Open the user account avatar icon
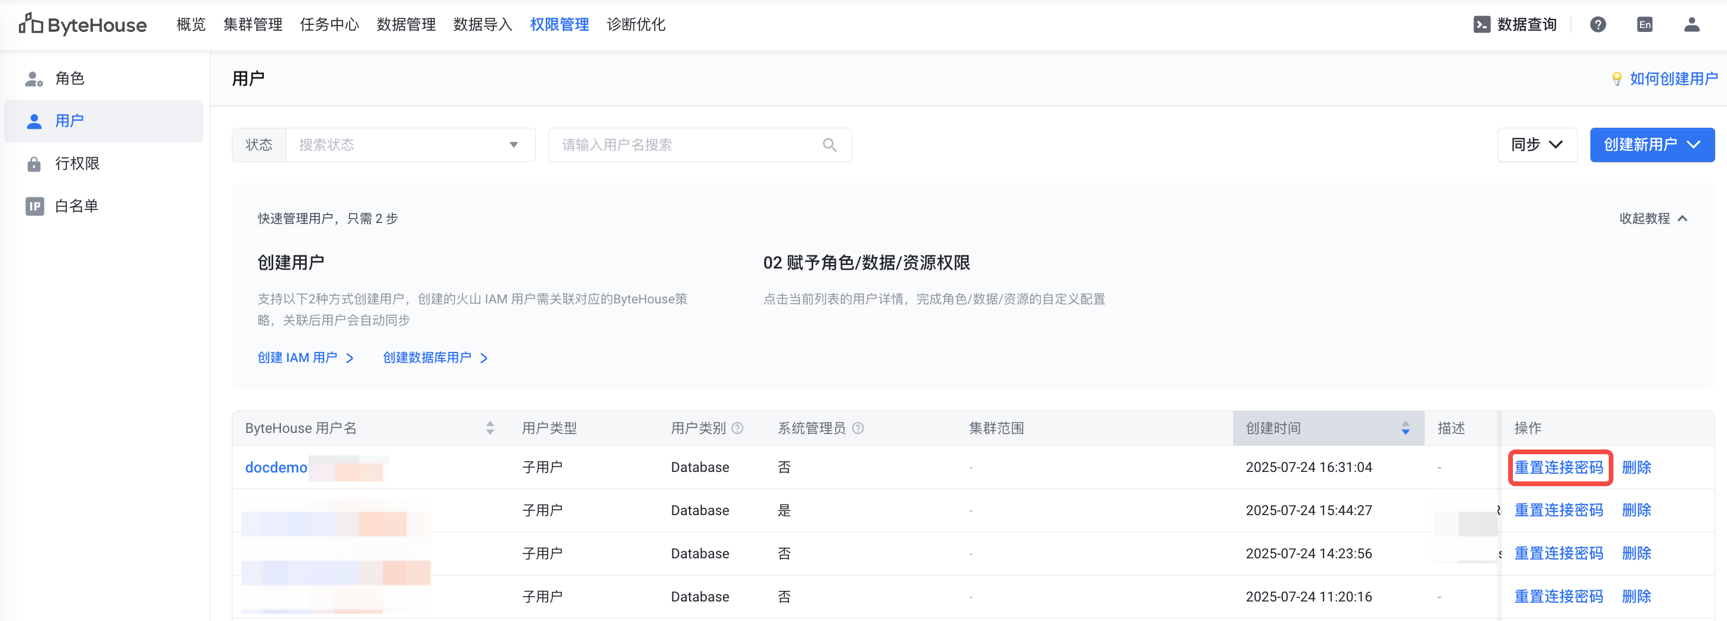This screenshot has height=621, width=1727. tap(1692, 25)
